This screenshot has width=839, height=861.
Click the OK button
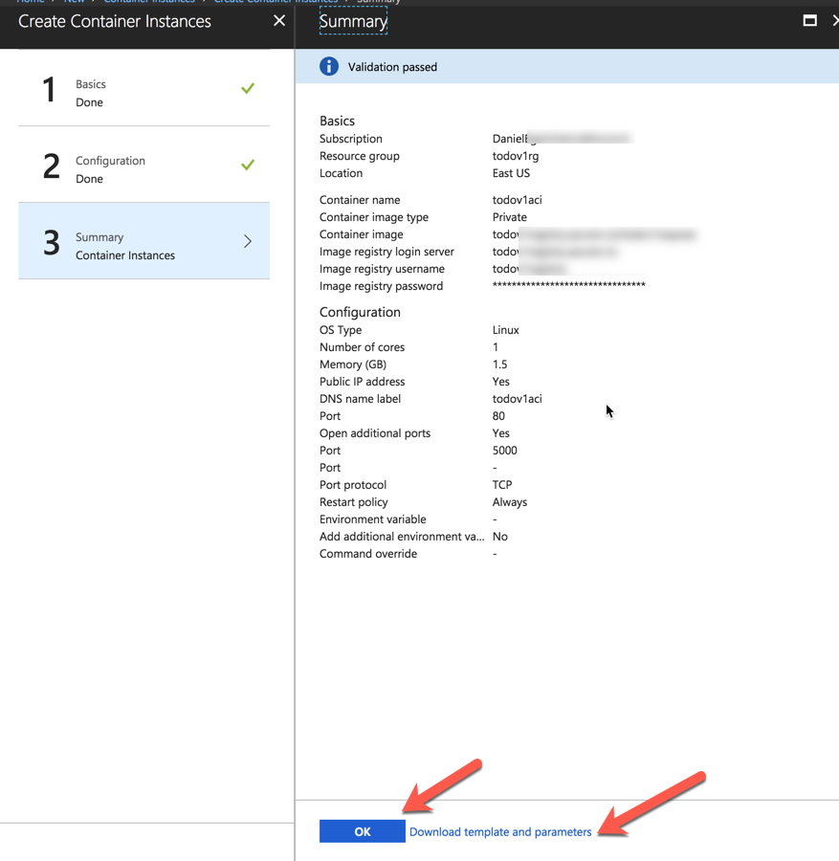coord(363,830)
